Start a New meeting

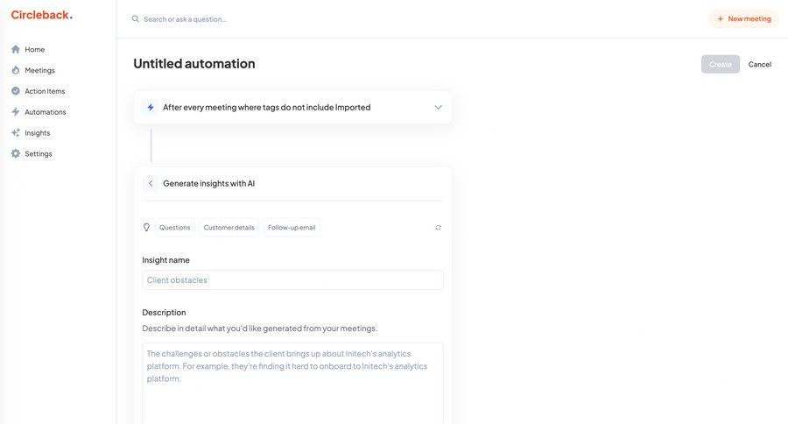(743, 18)
